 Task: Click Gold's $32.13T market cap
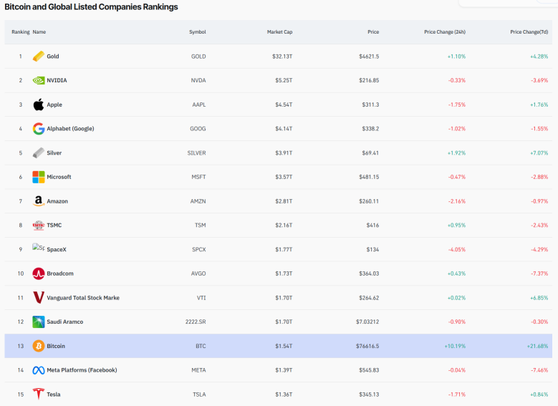[282, 57]
